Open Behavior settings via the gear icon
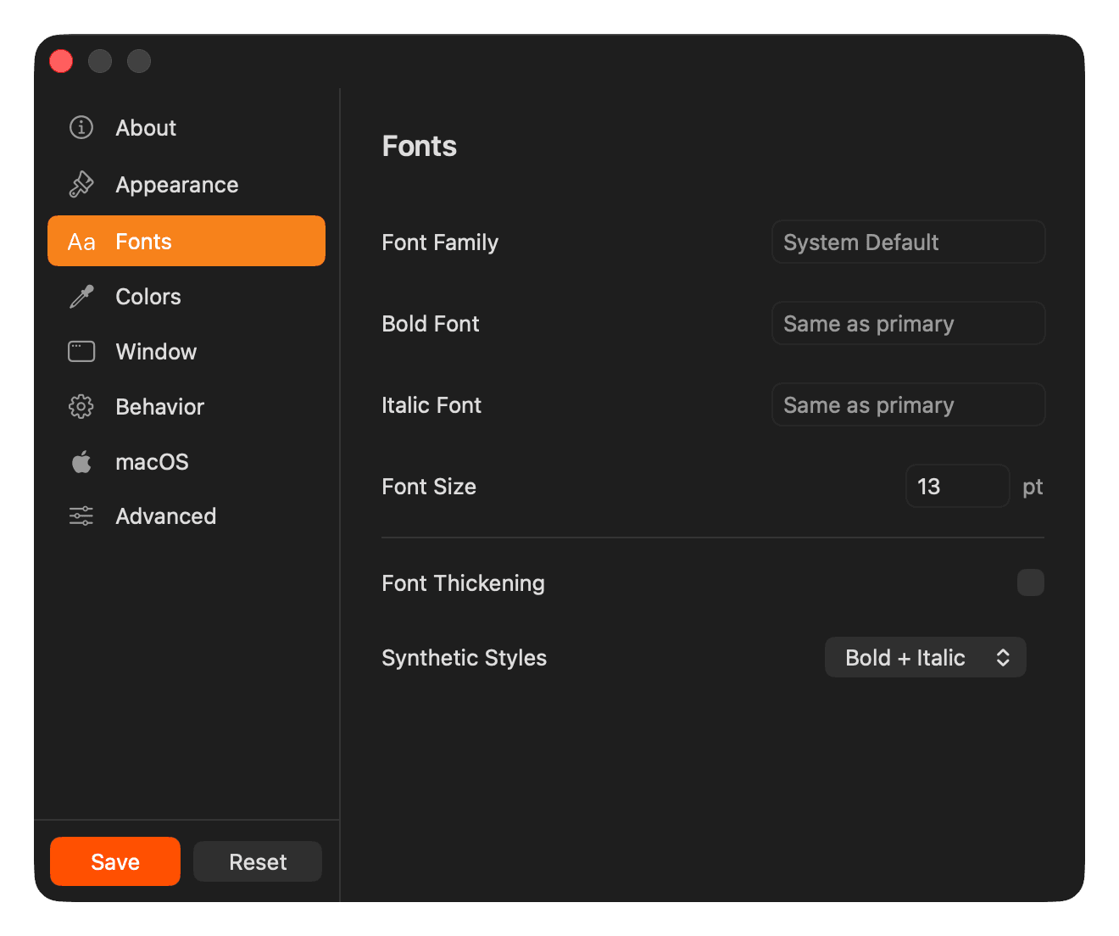The height and width of the screenshot is (936, 1119). pos(81,406)
